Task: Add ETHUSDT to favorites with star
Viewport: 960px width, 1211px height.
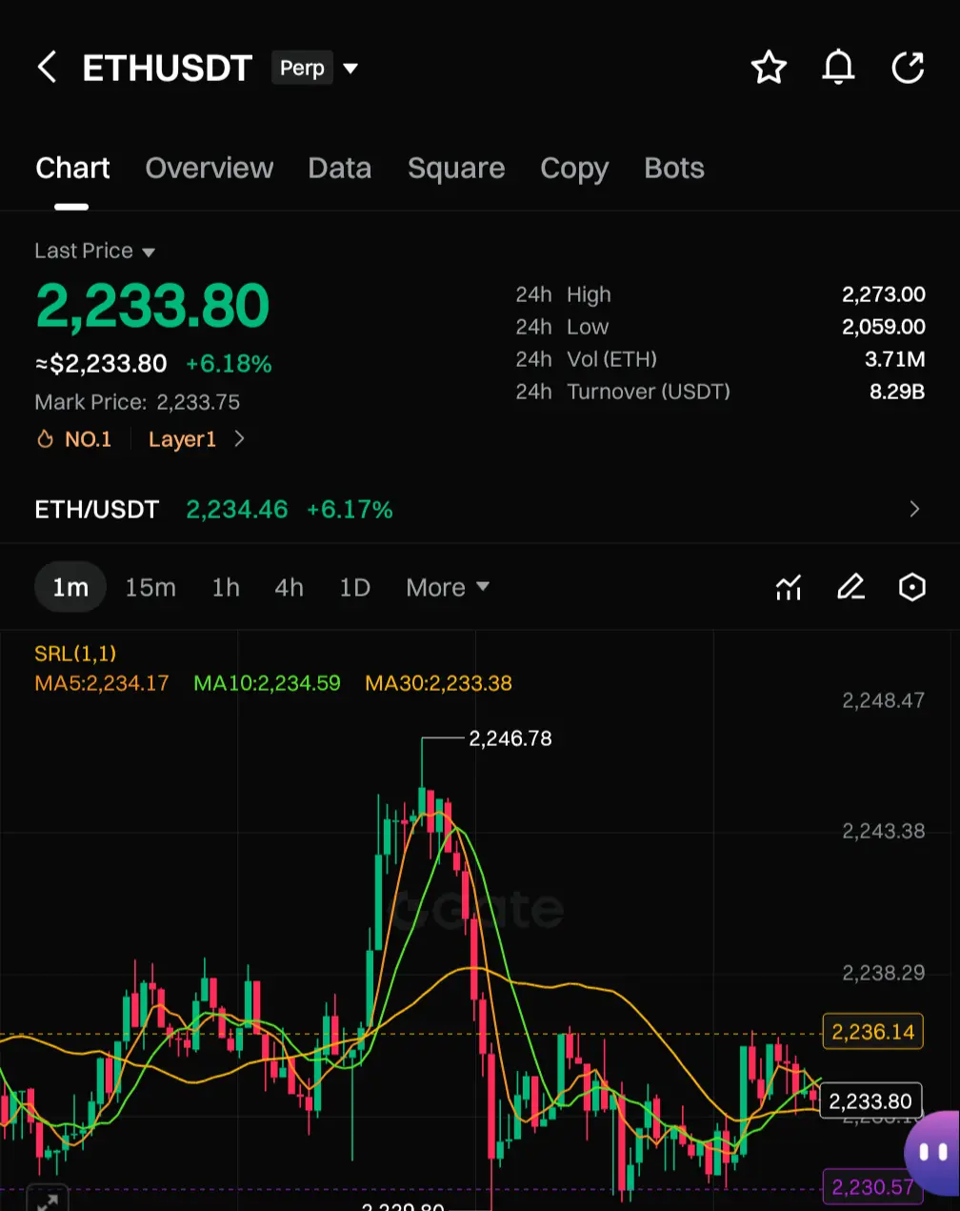Action: [x=769, y=68]
